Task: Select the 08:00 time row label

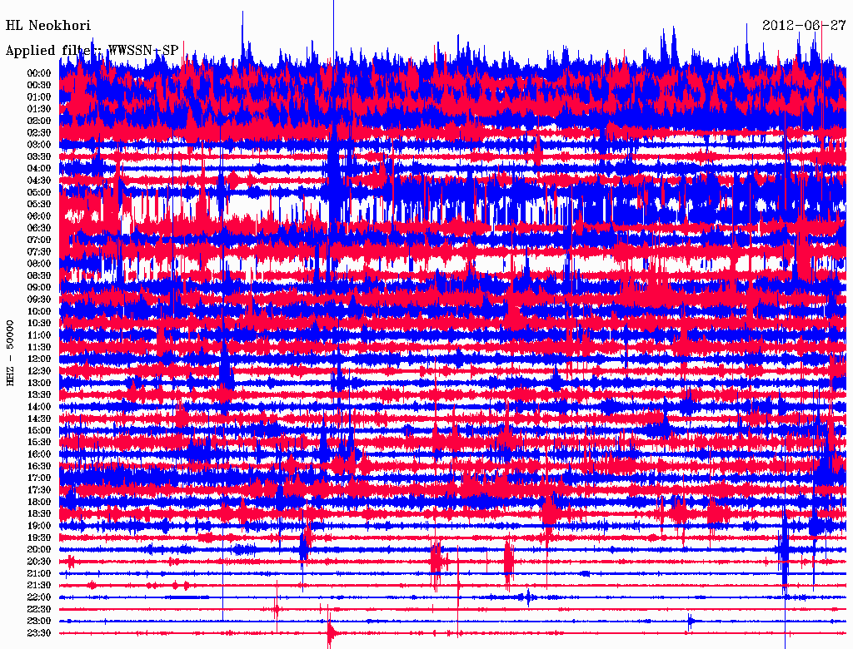Action: [x=39, y=264]
